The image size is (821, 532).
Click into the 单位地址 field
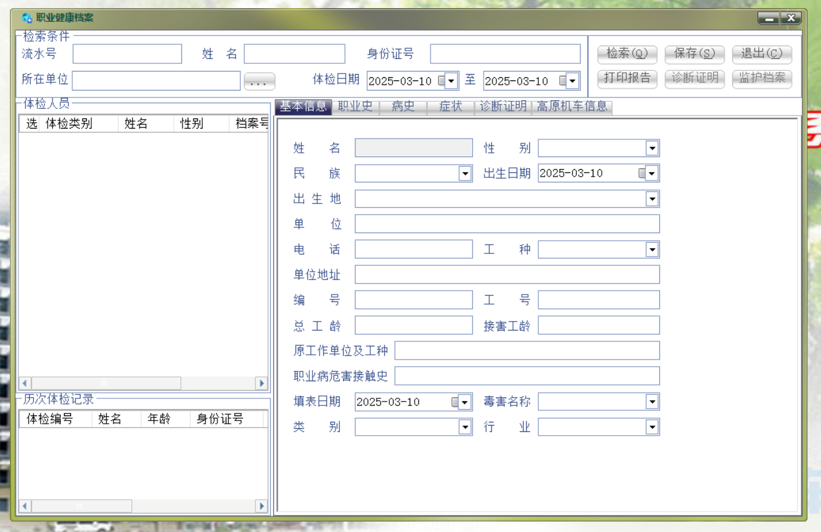click(x=507, y=274)
